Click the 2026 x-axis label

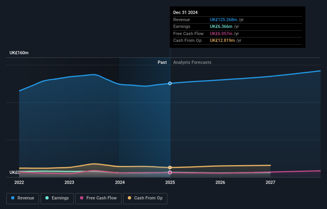(220, 182)
